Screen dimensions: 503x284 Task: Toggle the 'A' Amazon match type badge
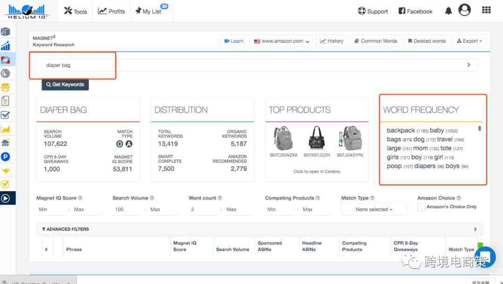129,144
